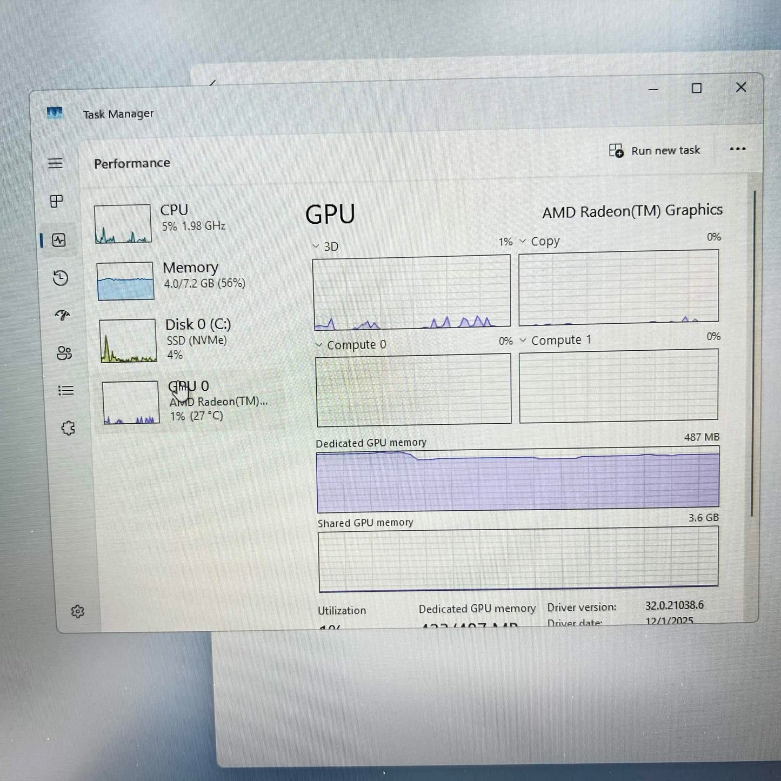Select the CPU performance entry

coord(186,223)
